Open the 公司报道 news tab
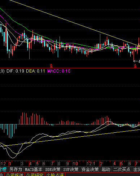The width and height of the screenshot is (140, 176). [x=14, y=175]
